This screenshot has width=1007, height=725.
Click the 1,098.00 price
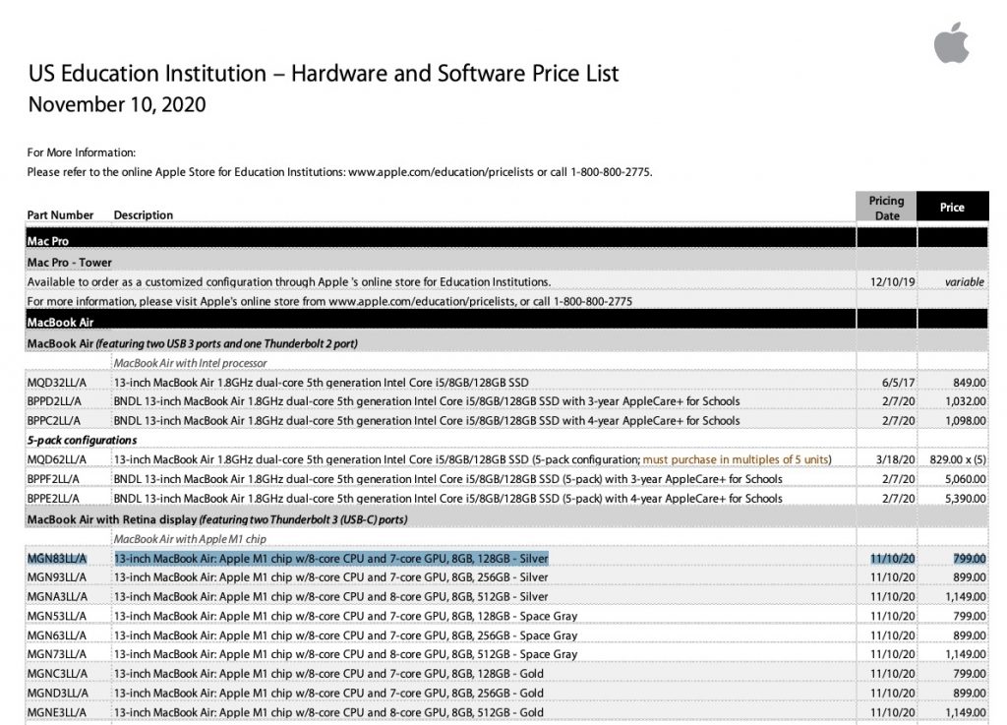coord(966,421)
